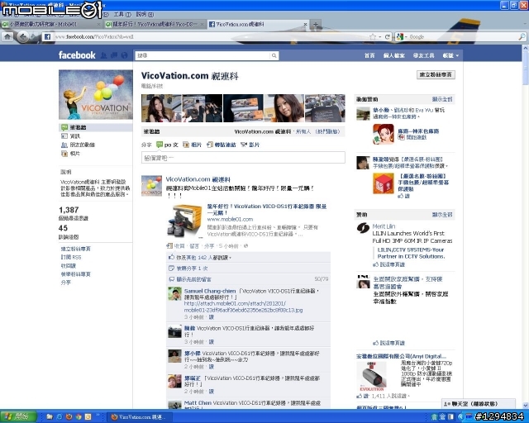Click the 被轉分享 1 次 share icon
The image size is (529, 423).
[x=171, y=269]
